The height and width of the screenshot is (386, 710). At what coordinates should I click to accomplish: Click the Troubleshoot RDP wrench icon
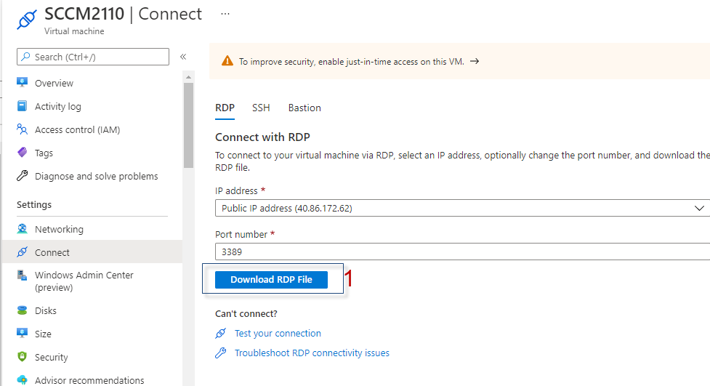pyautogui.click(x=220, y=353)
